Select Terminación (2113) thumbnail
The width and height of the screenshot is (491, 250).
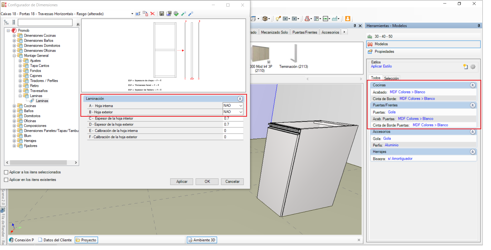[x=293, y=56]
